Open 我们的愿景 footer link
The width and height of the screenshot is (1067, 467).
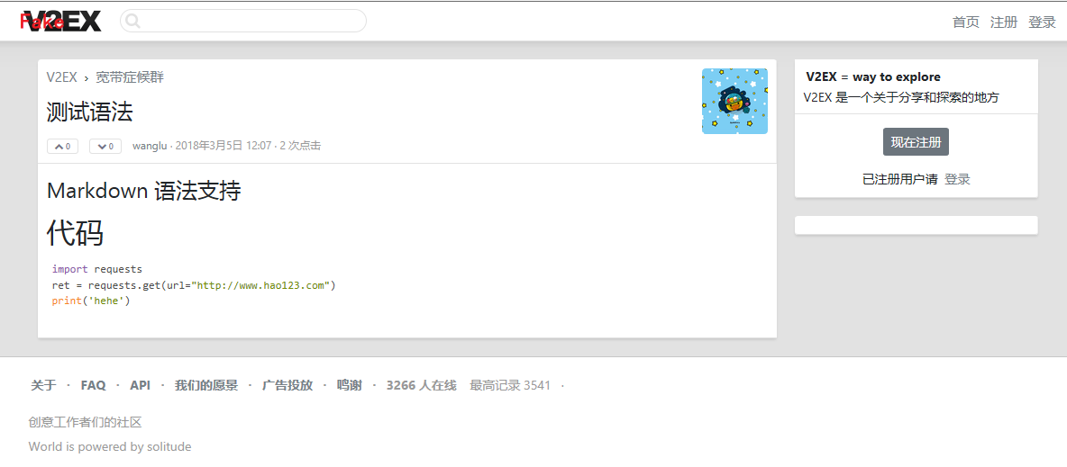(x=206, y=385)
